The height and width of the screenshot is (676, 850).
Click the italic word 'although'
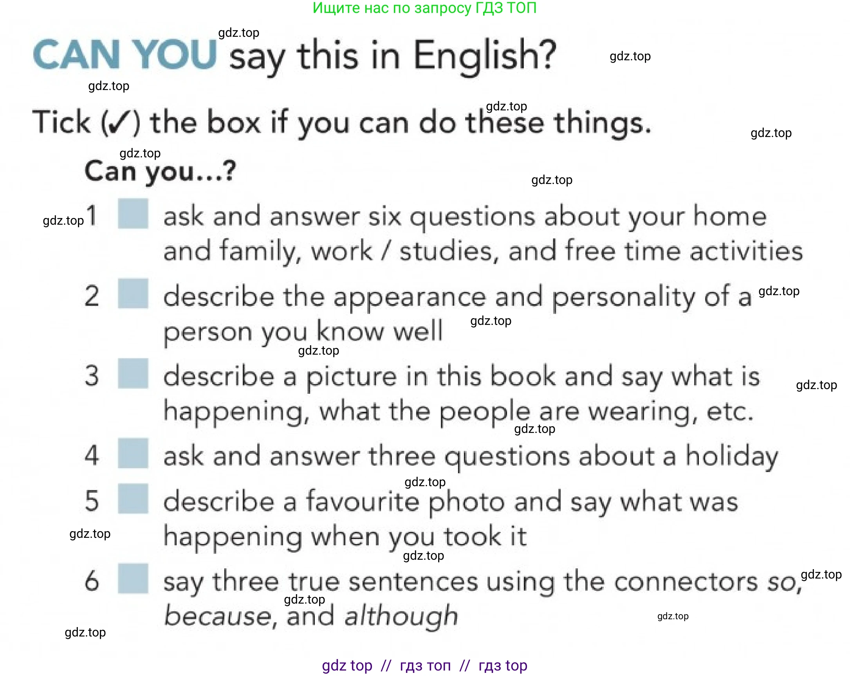point(401,616)
